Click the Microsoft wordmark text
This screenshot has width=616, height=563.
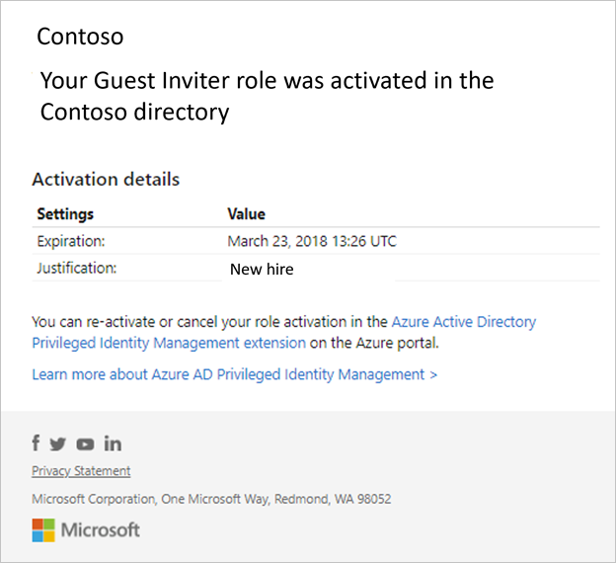click(x=100, y=530)
